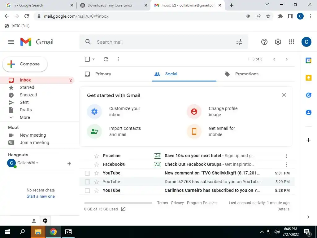
Task: Click the Gmail logo
Action: click(37, 42)
